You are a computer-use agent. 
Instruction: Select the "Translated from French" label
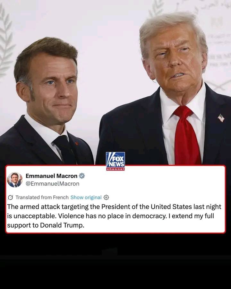[42, 197]
